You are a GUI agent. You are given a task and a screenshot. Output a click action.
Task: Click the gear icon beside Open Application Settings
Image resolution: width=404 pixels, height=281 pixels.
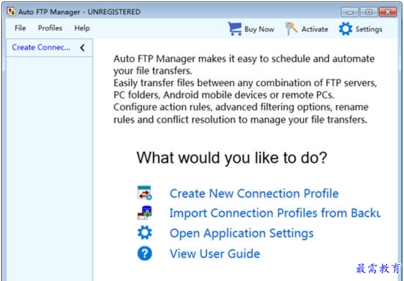[144, 232]
